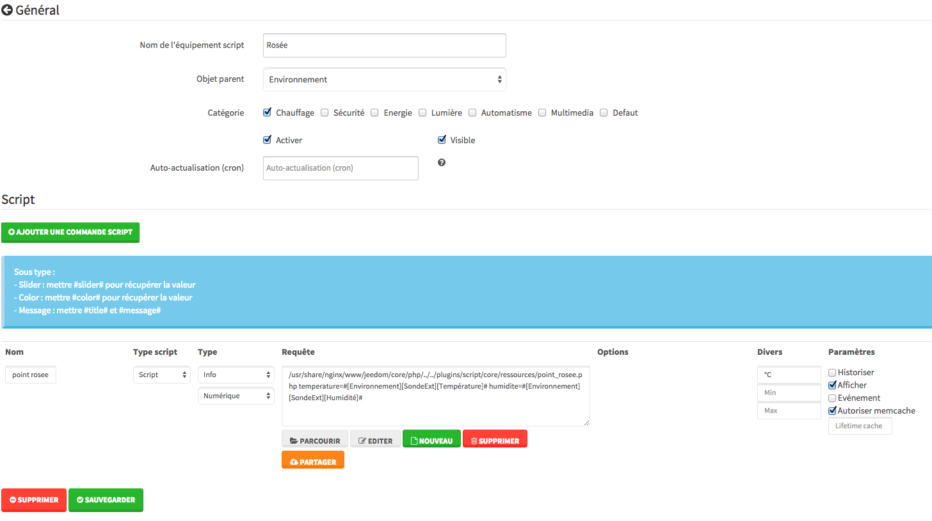Toggle the Activer checkbox

268,140
